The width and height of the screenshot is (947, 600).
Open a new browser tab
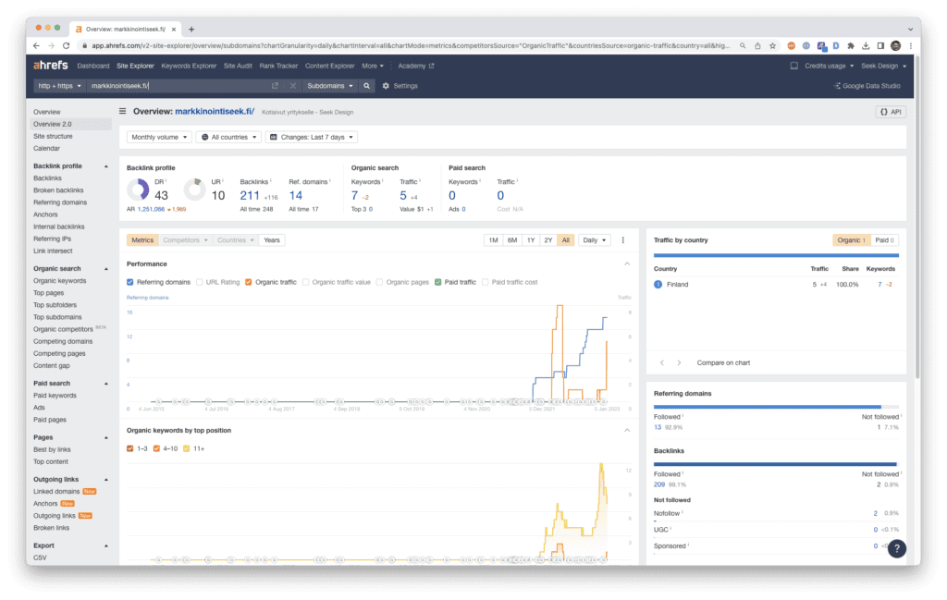click(191, 29)
